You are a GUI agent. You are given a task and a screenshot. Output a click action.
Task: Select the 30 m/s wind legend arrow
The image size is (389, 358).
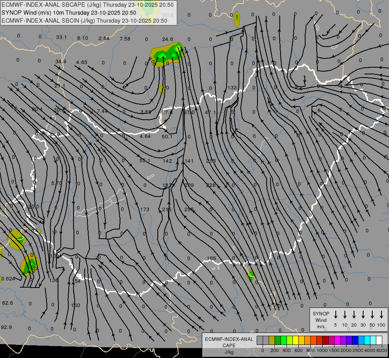coord(363,315)
